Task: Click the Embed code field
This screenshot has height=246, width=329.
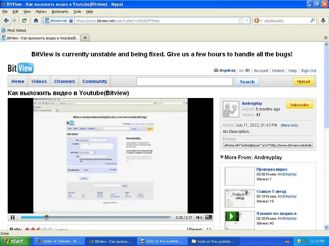Action: click(x=268, y=145)
